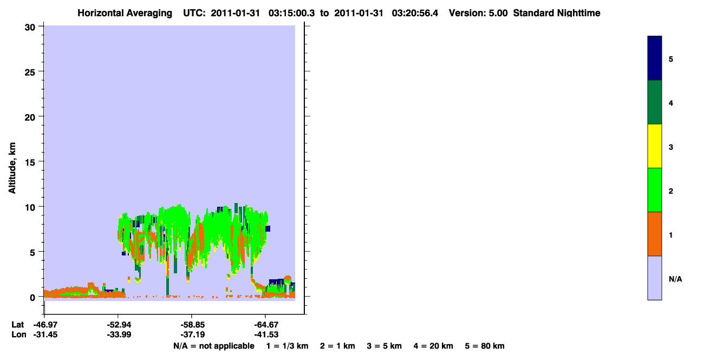Click the '3 = 5 km' legend entry
The width and height of the screenshot is (704, 361).
[384, 346]
